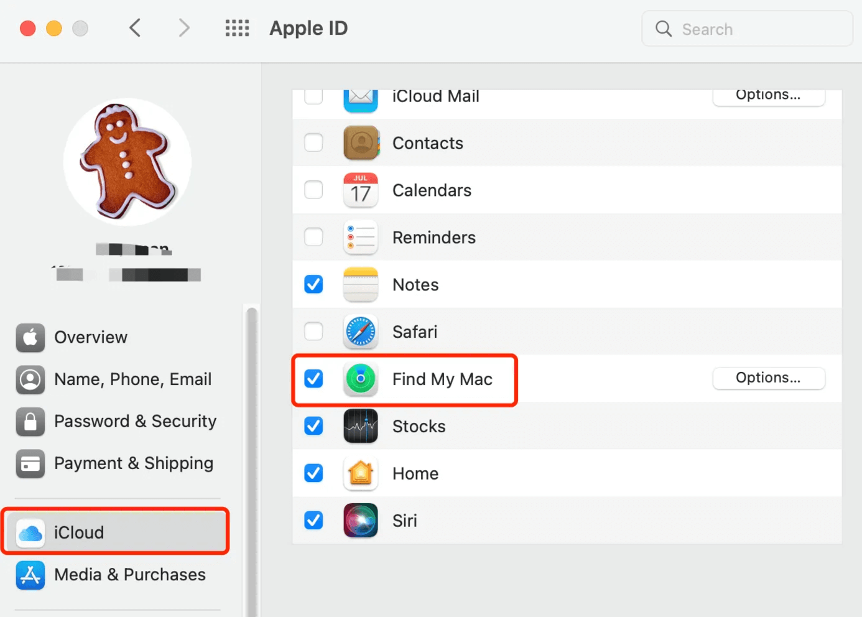Open Password & Security settings
862x617 pixels.
pyautogui.click(x=134, y=421)
